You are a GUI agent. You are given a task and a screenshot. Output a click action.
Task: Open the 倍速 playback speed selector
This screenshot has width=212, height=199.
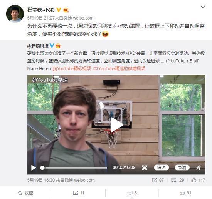[162, 167]
